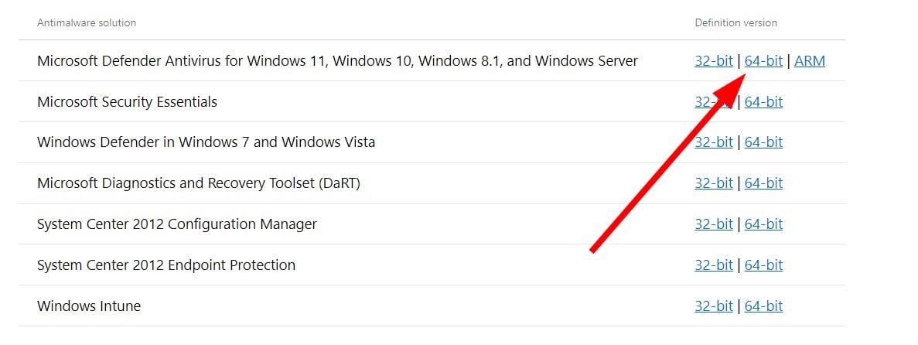This screenshot has width=918, height=345.
Task: Open the ARM definition download link
Action: (809, 60)
